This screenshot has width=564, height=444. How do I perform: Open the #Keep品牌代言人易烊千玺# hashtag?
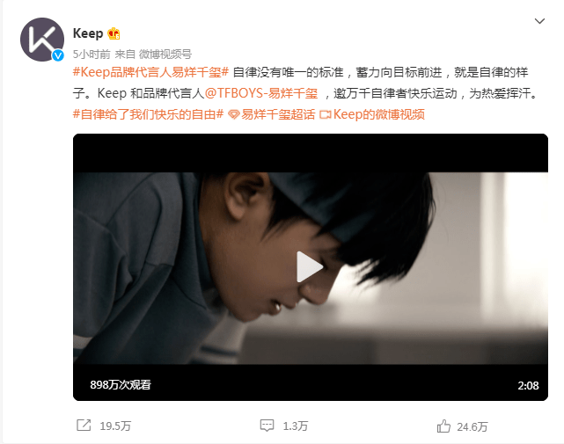point(150,72)
